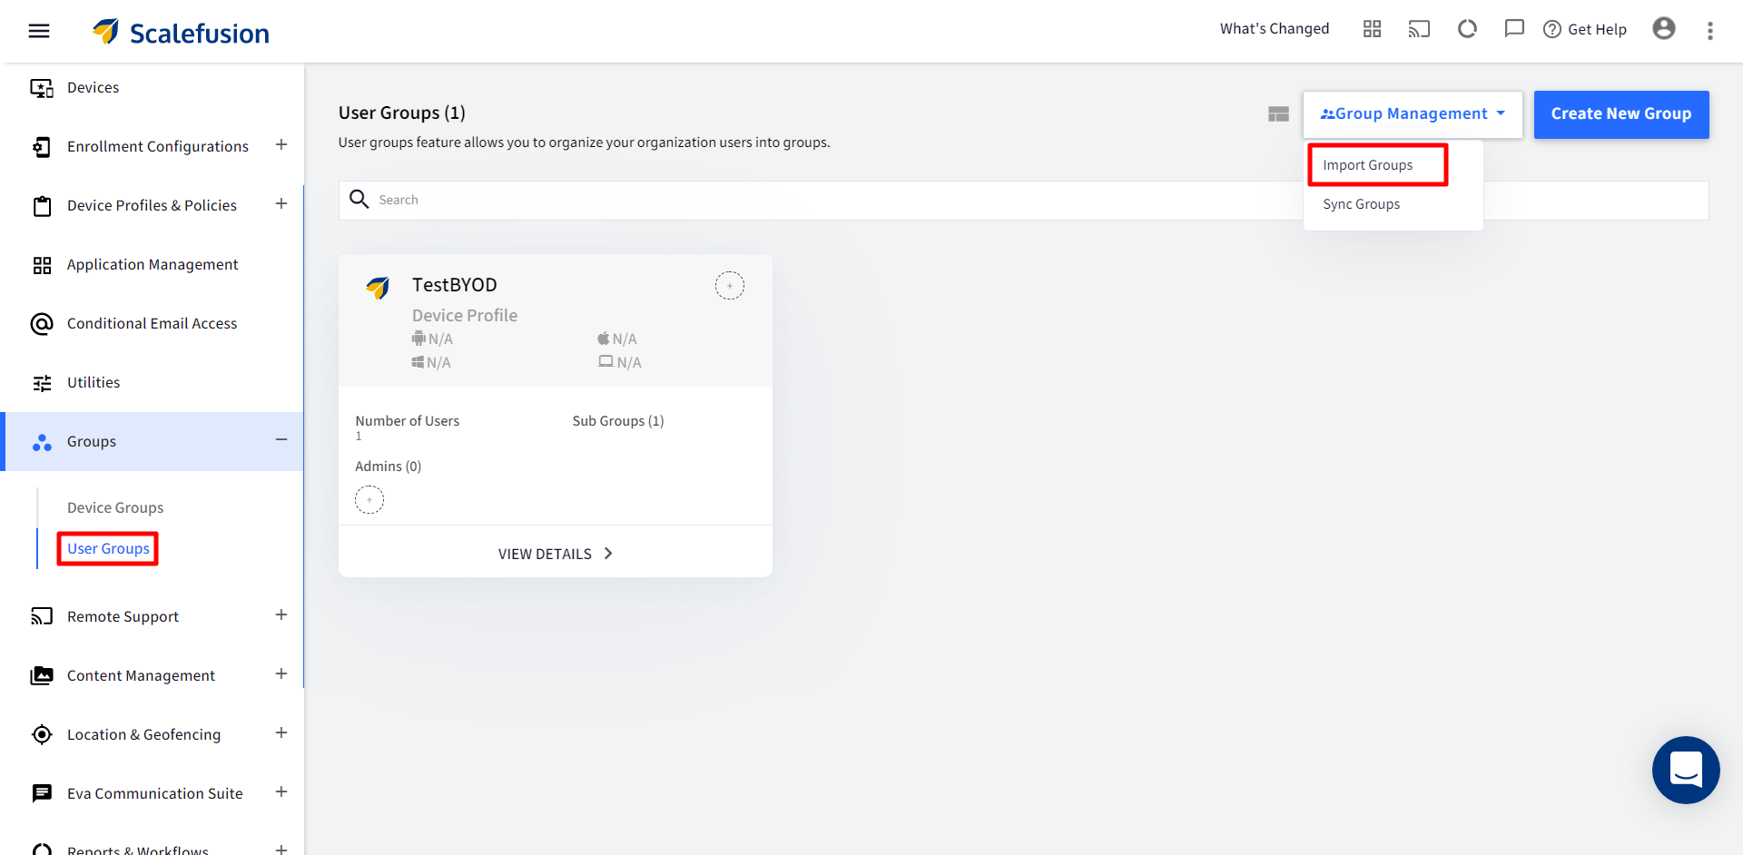
Task: Toggle the Group Management dropdown
Action: tap(1413, 114)
